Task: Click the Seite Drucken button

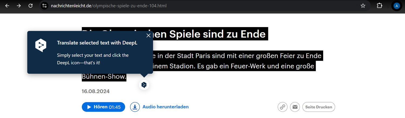Action: pyautogui.click(x=319, y=107)
